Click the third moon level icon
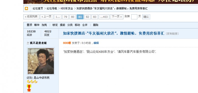This screenshot has height=93, width=198. click(x=36, y=82)
